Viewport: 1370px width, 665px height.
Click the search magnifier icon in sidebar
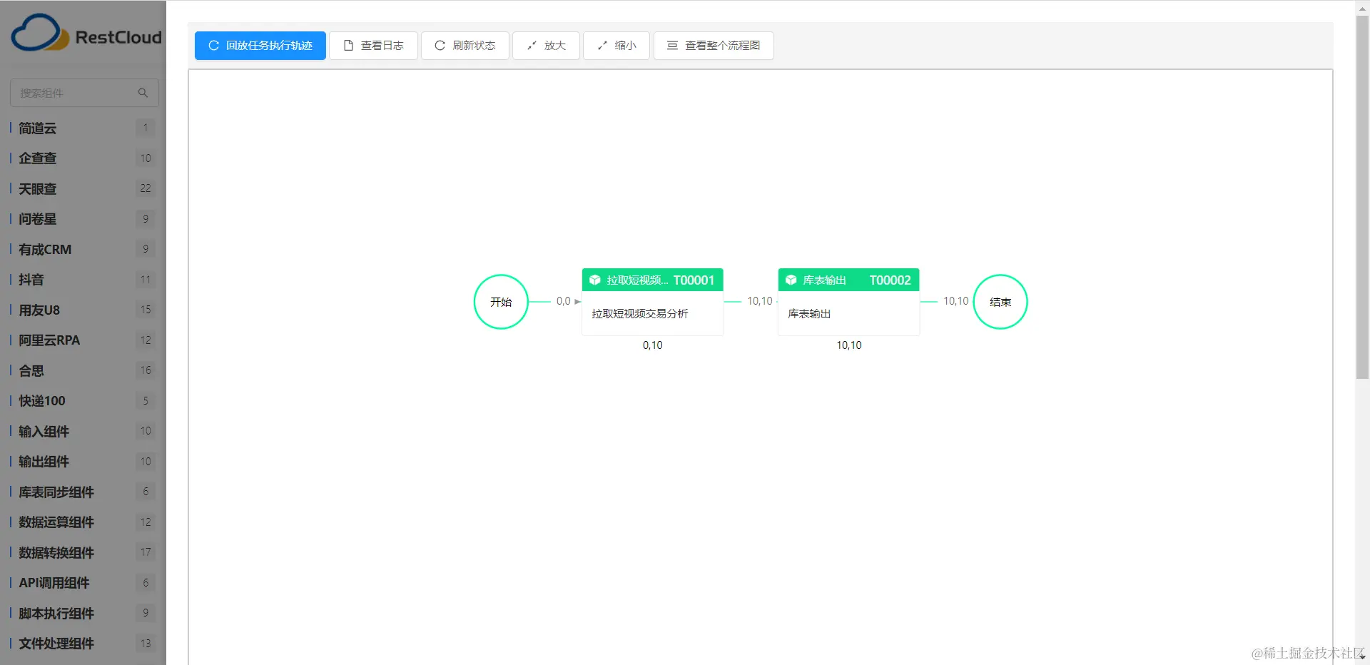click(x=143, y=93)
